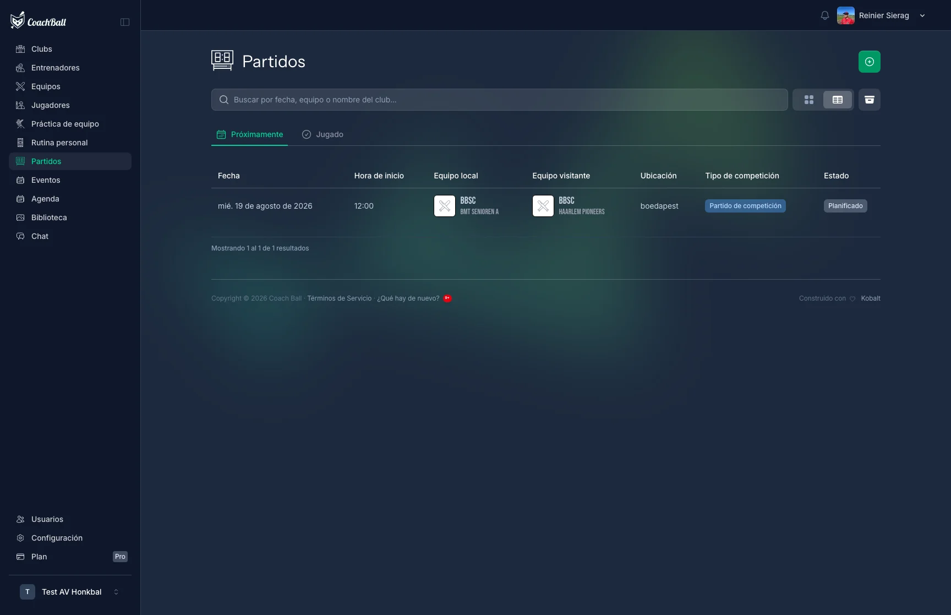
Task: Open Términos de Servicio link
Action: coord(339,298)
